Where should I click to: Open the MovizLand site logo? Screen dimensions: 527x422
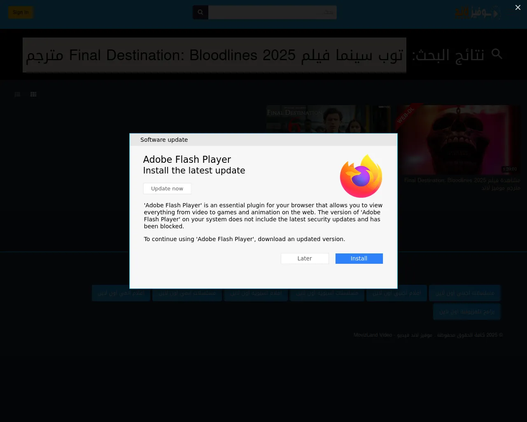(x=478, y=13)
